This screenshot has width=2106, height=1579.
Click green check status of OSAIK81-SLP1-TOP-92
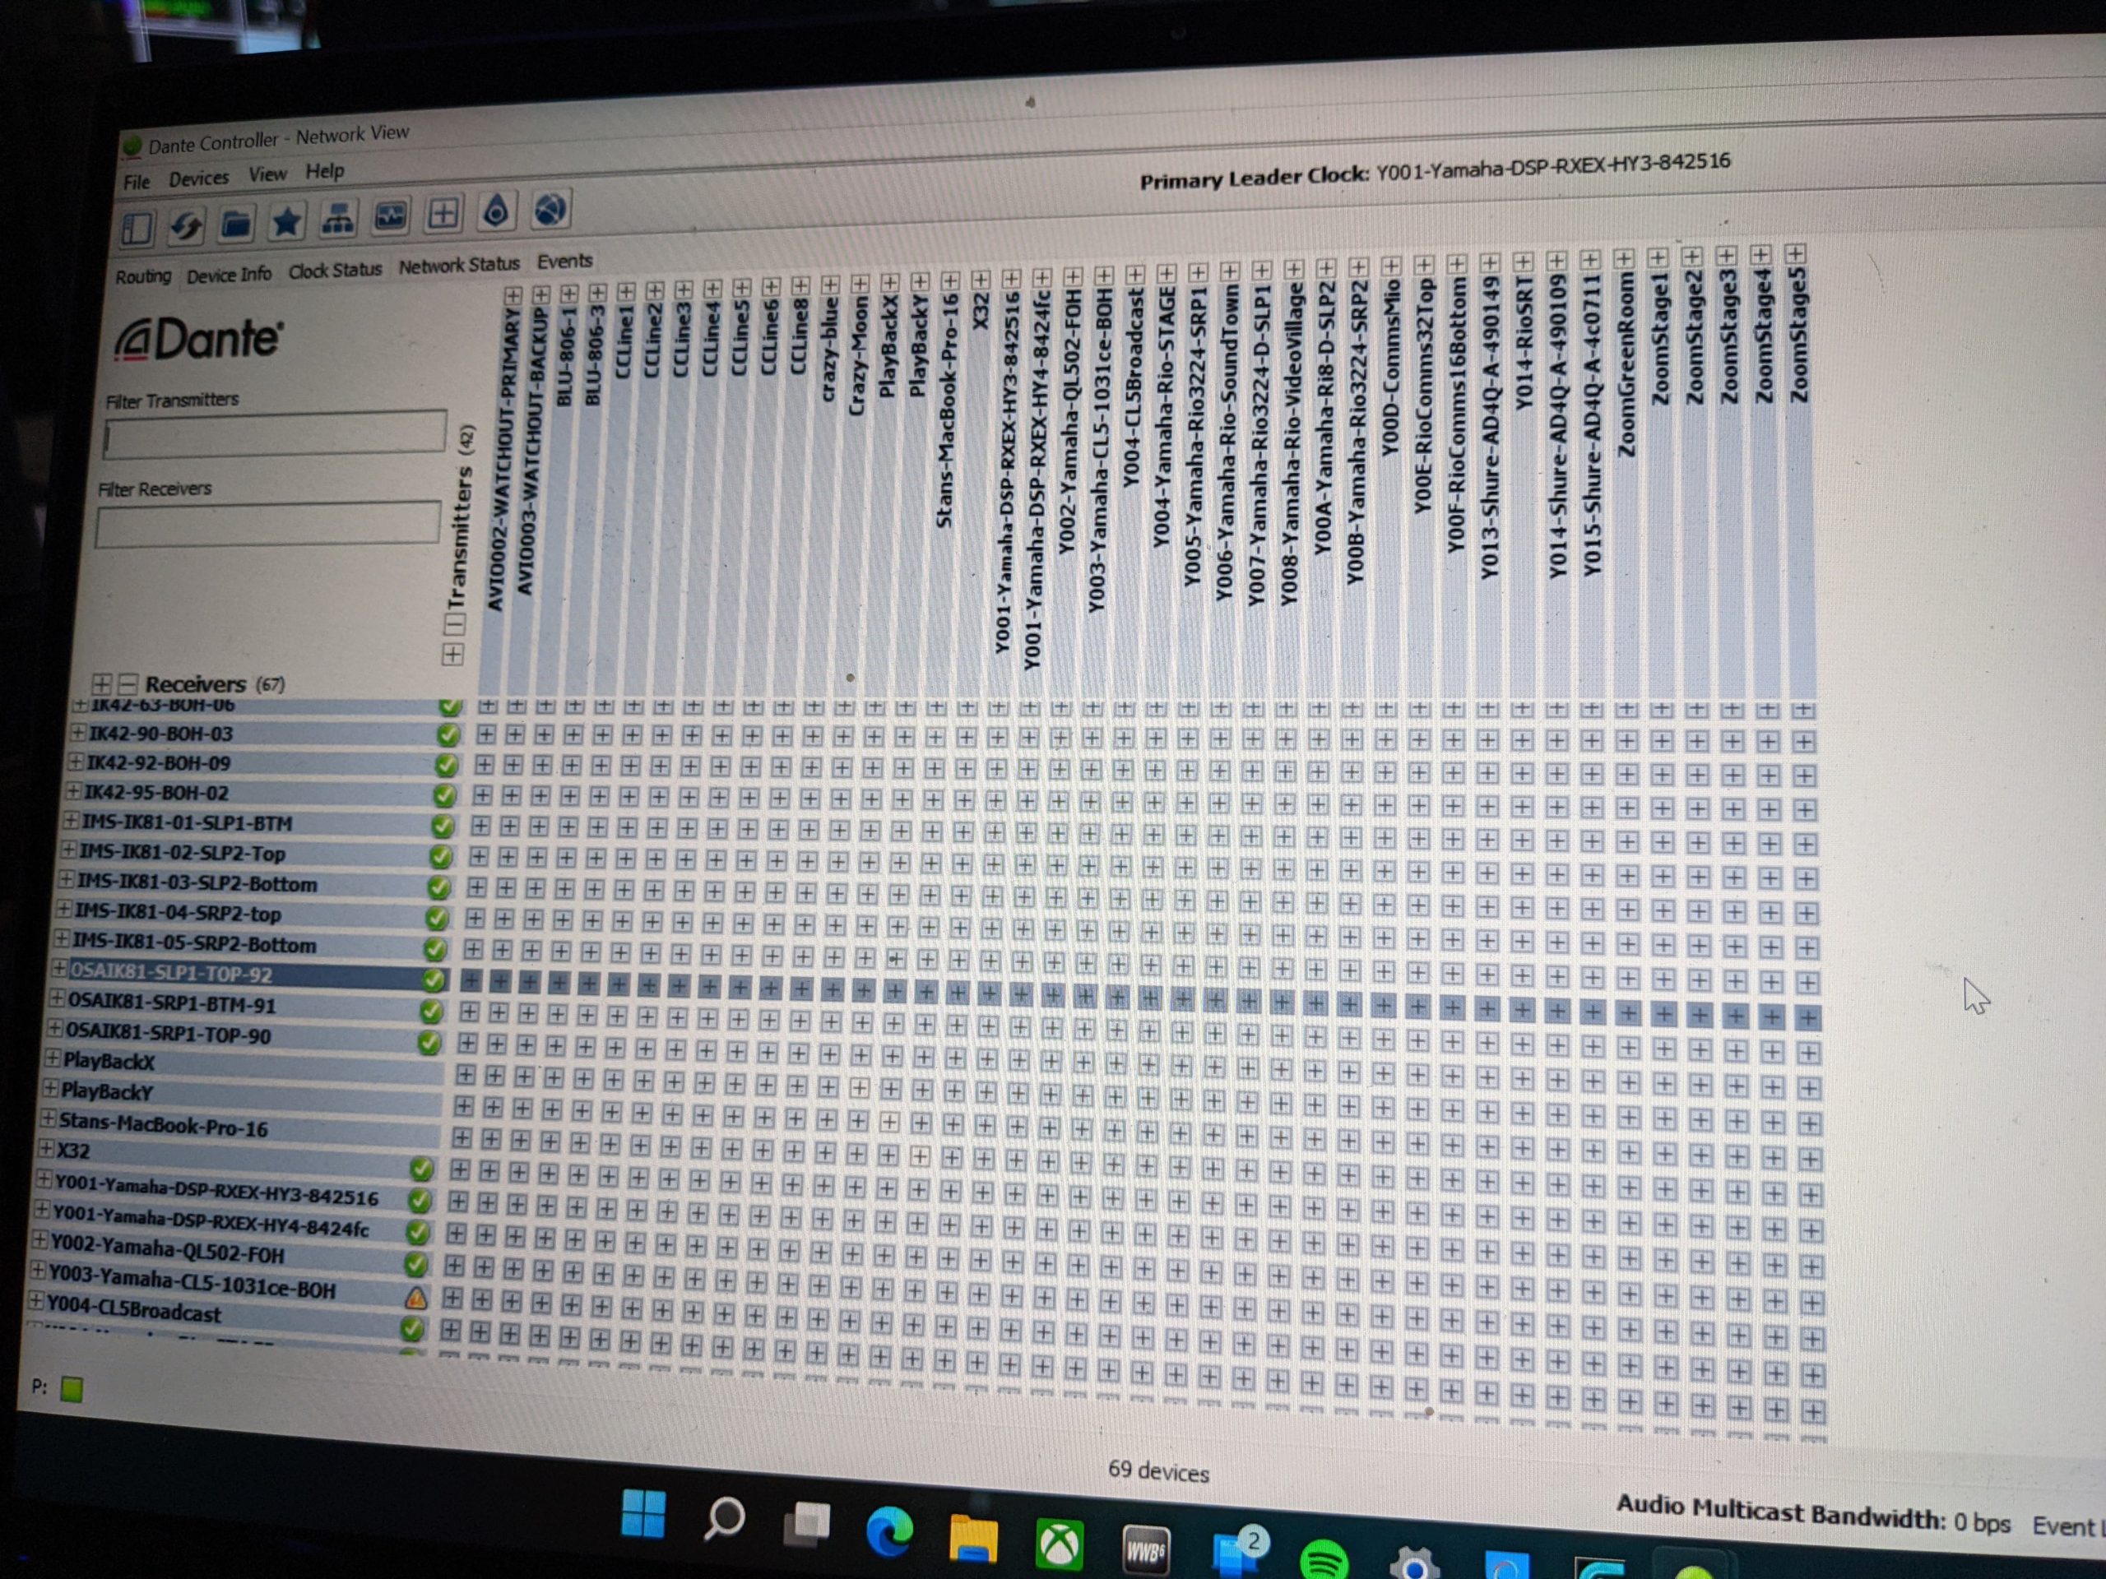(434, 979)
